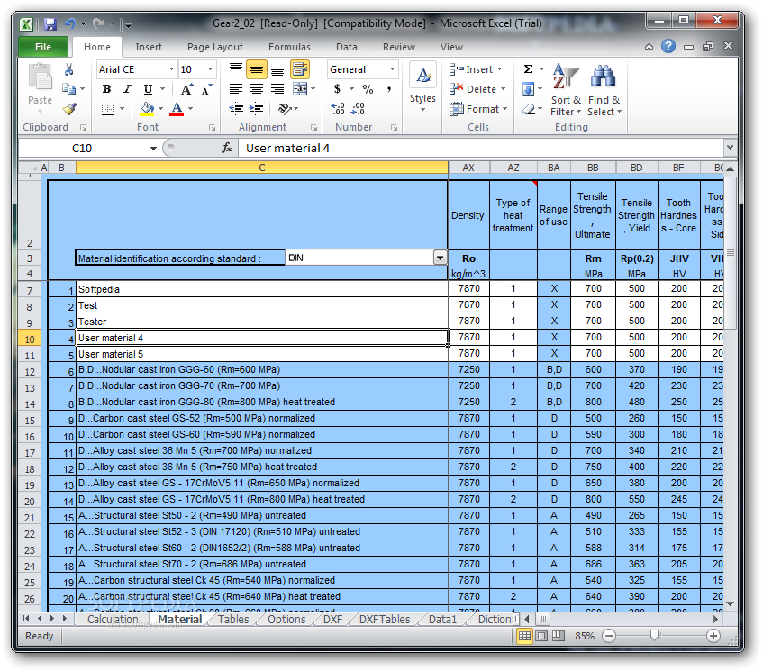Screen dimensions: 763x671
Task: Click the Comma Style icon
Action: coord(389,89)
